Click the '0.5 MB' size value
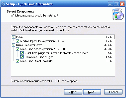Viewport: 126px width, 98px height. (110, 53)
